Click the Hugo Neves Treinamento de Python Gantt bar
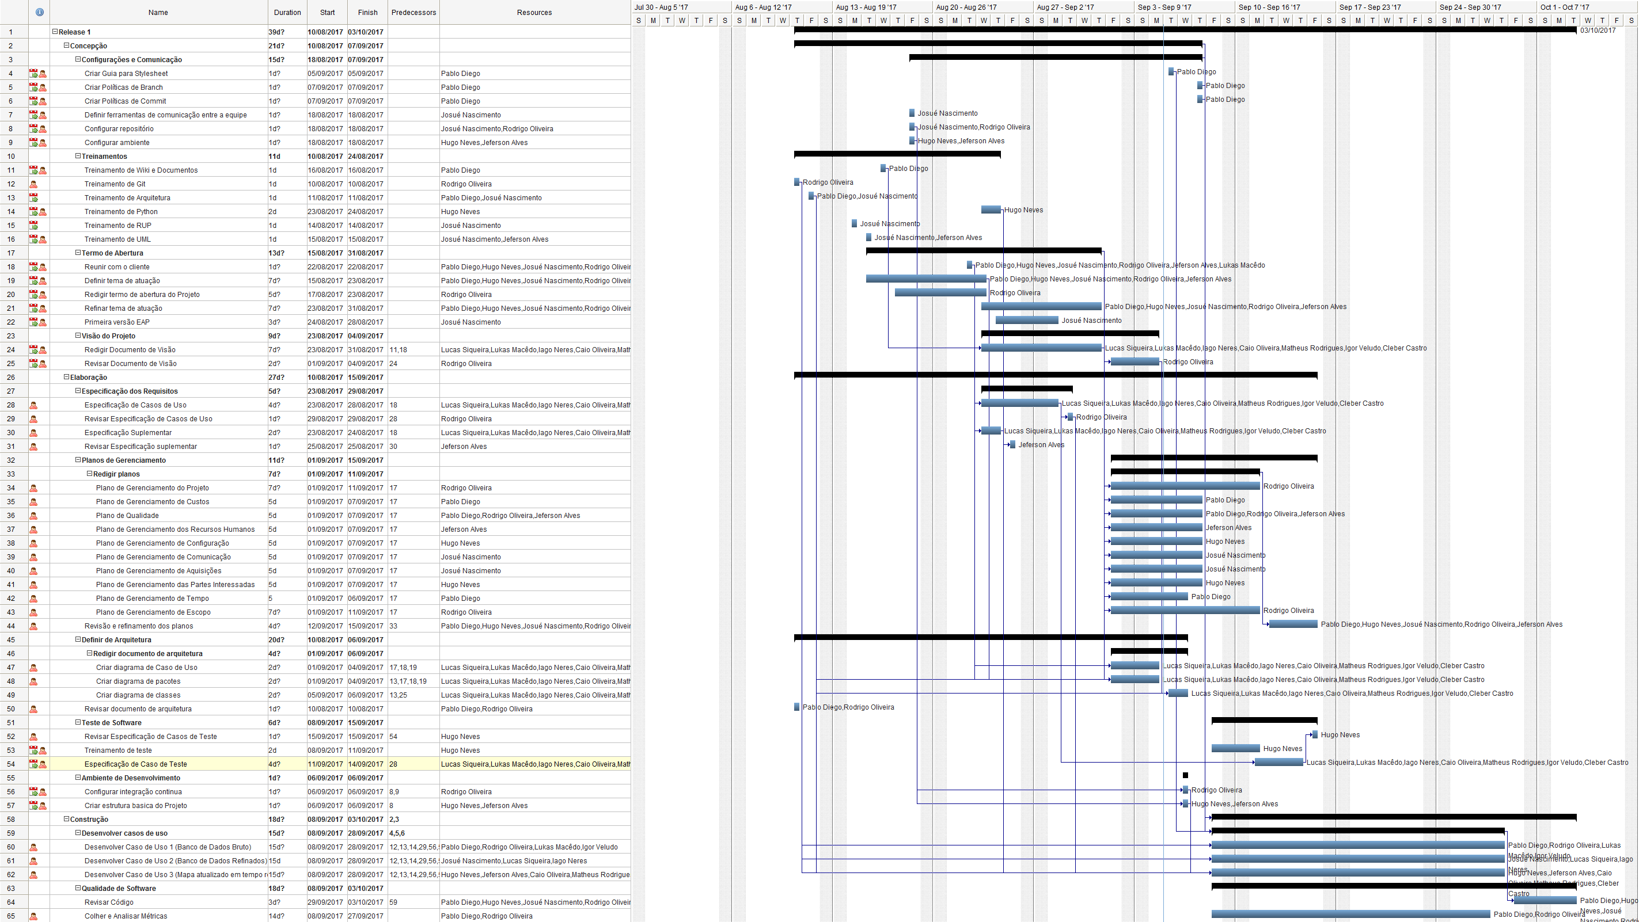This screenshot has width=1639, height=922. pyautogui.click(x=991, y=210)
